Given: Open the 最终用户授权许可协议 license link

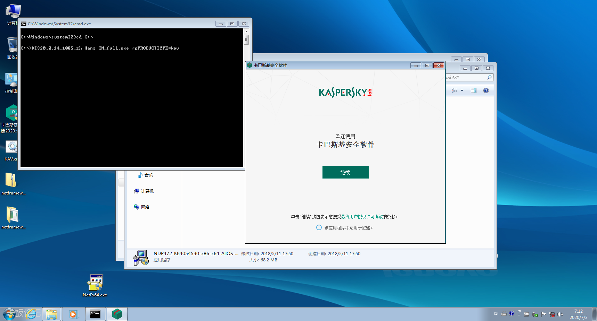Looking at the screenshot, I should coord(362,217).
